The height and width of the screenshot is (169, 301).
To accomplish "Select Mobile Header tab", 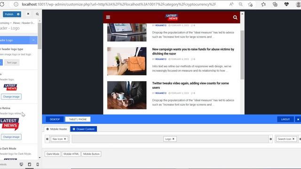I will point(56,129).
